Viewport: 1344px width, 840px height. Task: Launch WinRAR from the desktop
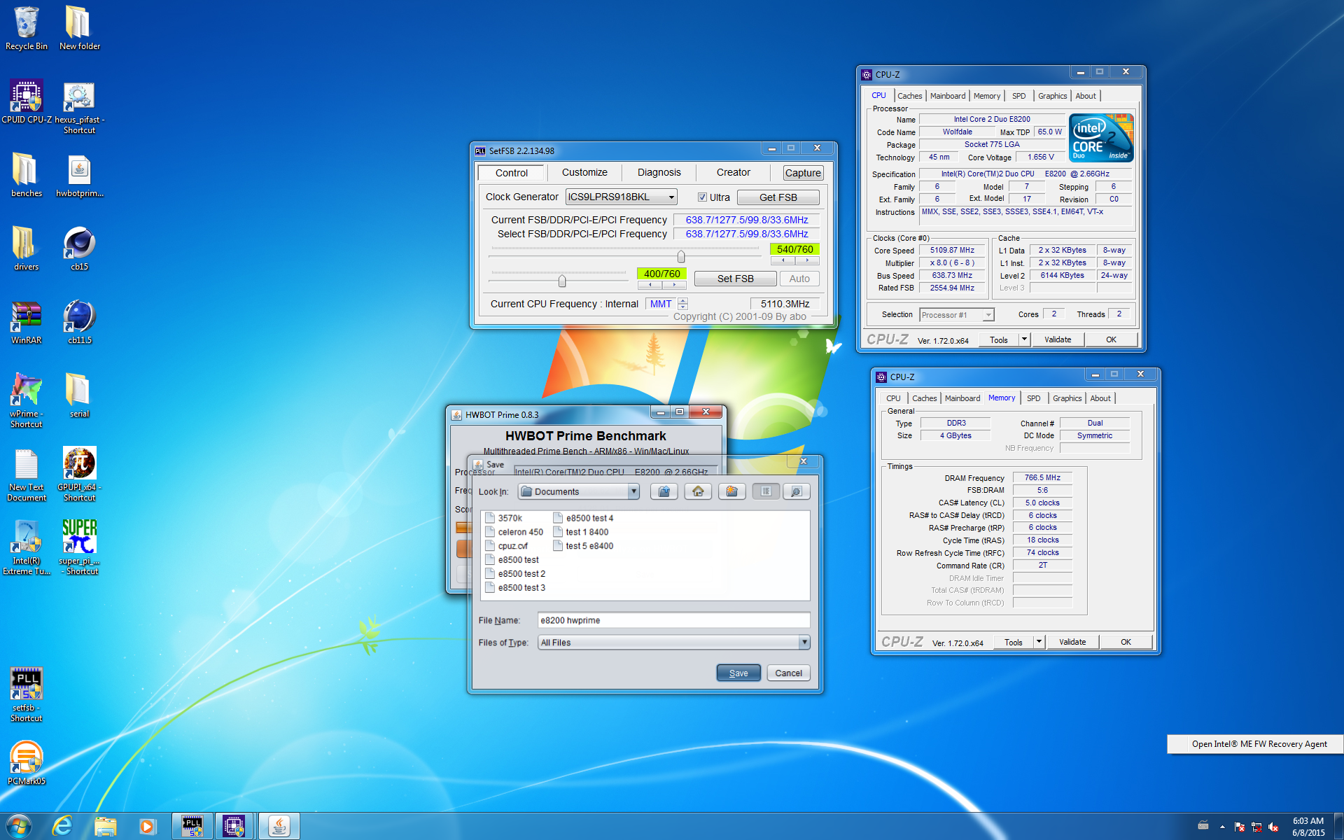tap(27, 322)
